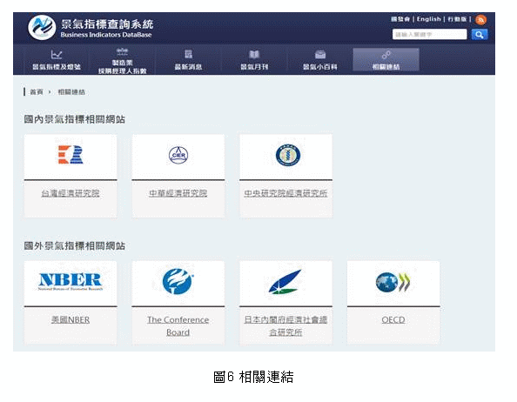Click the 國內景氣指標相關網站 heading
Viewport: 517px width, 402px height.
pyautogui.click(x=75, y=119)
